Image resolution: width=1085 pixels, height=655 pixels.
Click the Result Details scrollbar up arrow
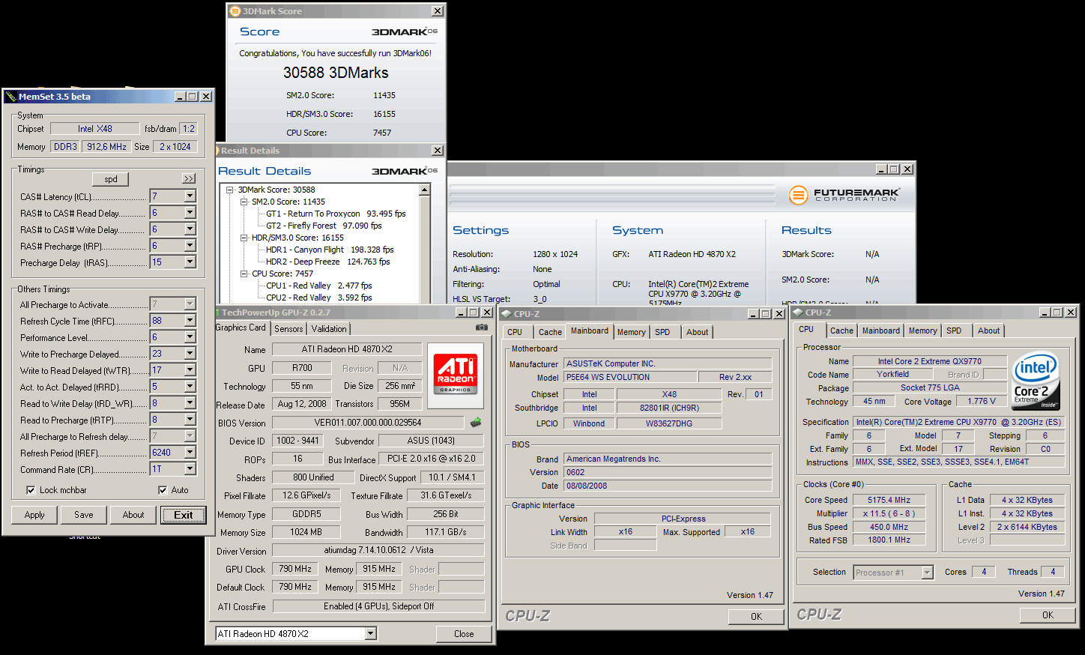[x=425, y=190]
